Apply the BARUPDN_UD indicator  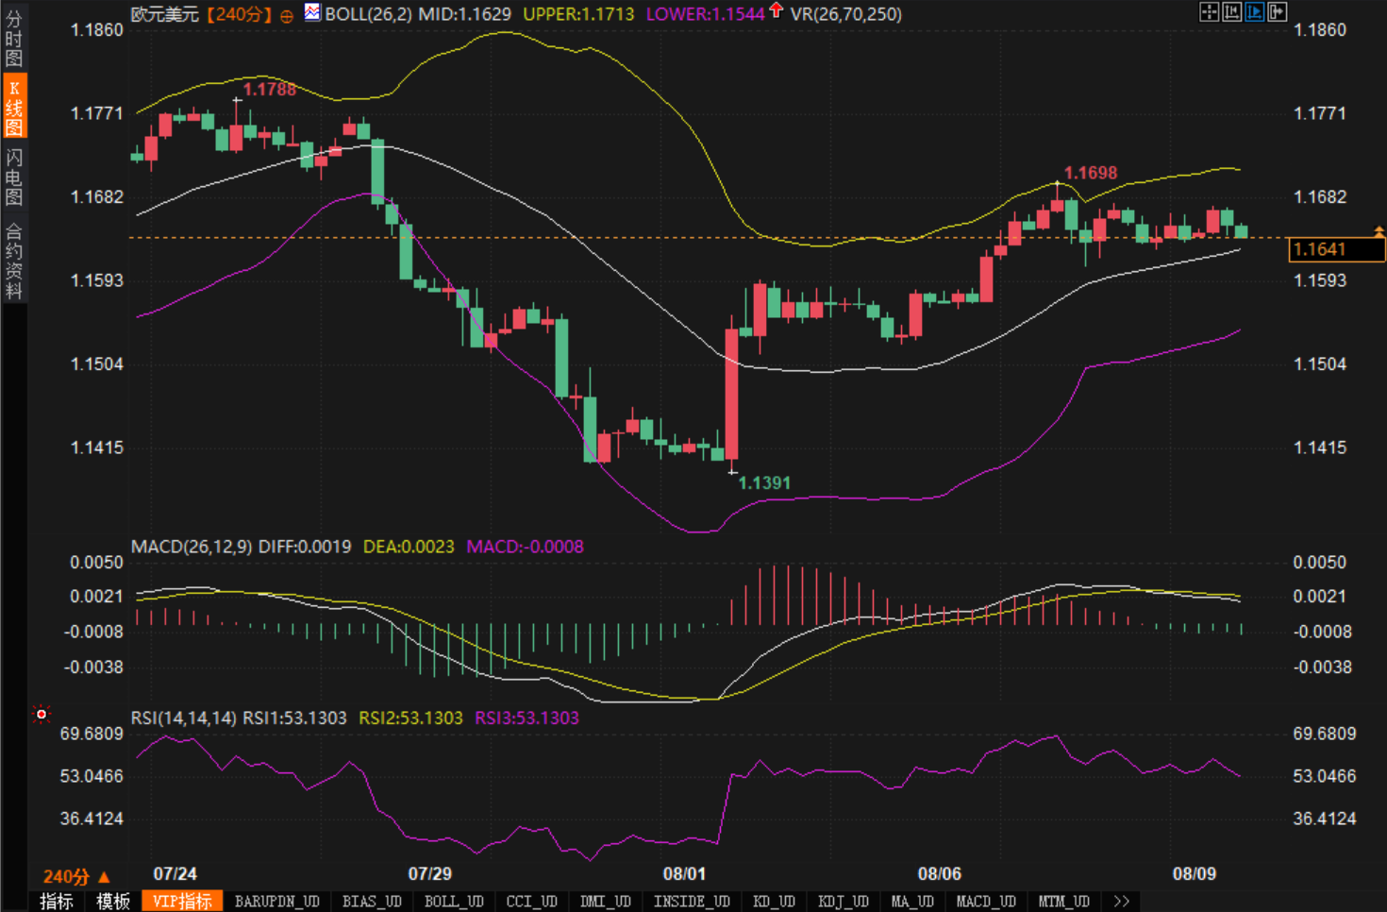click(276, 901)
